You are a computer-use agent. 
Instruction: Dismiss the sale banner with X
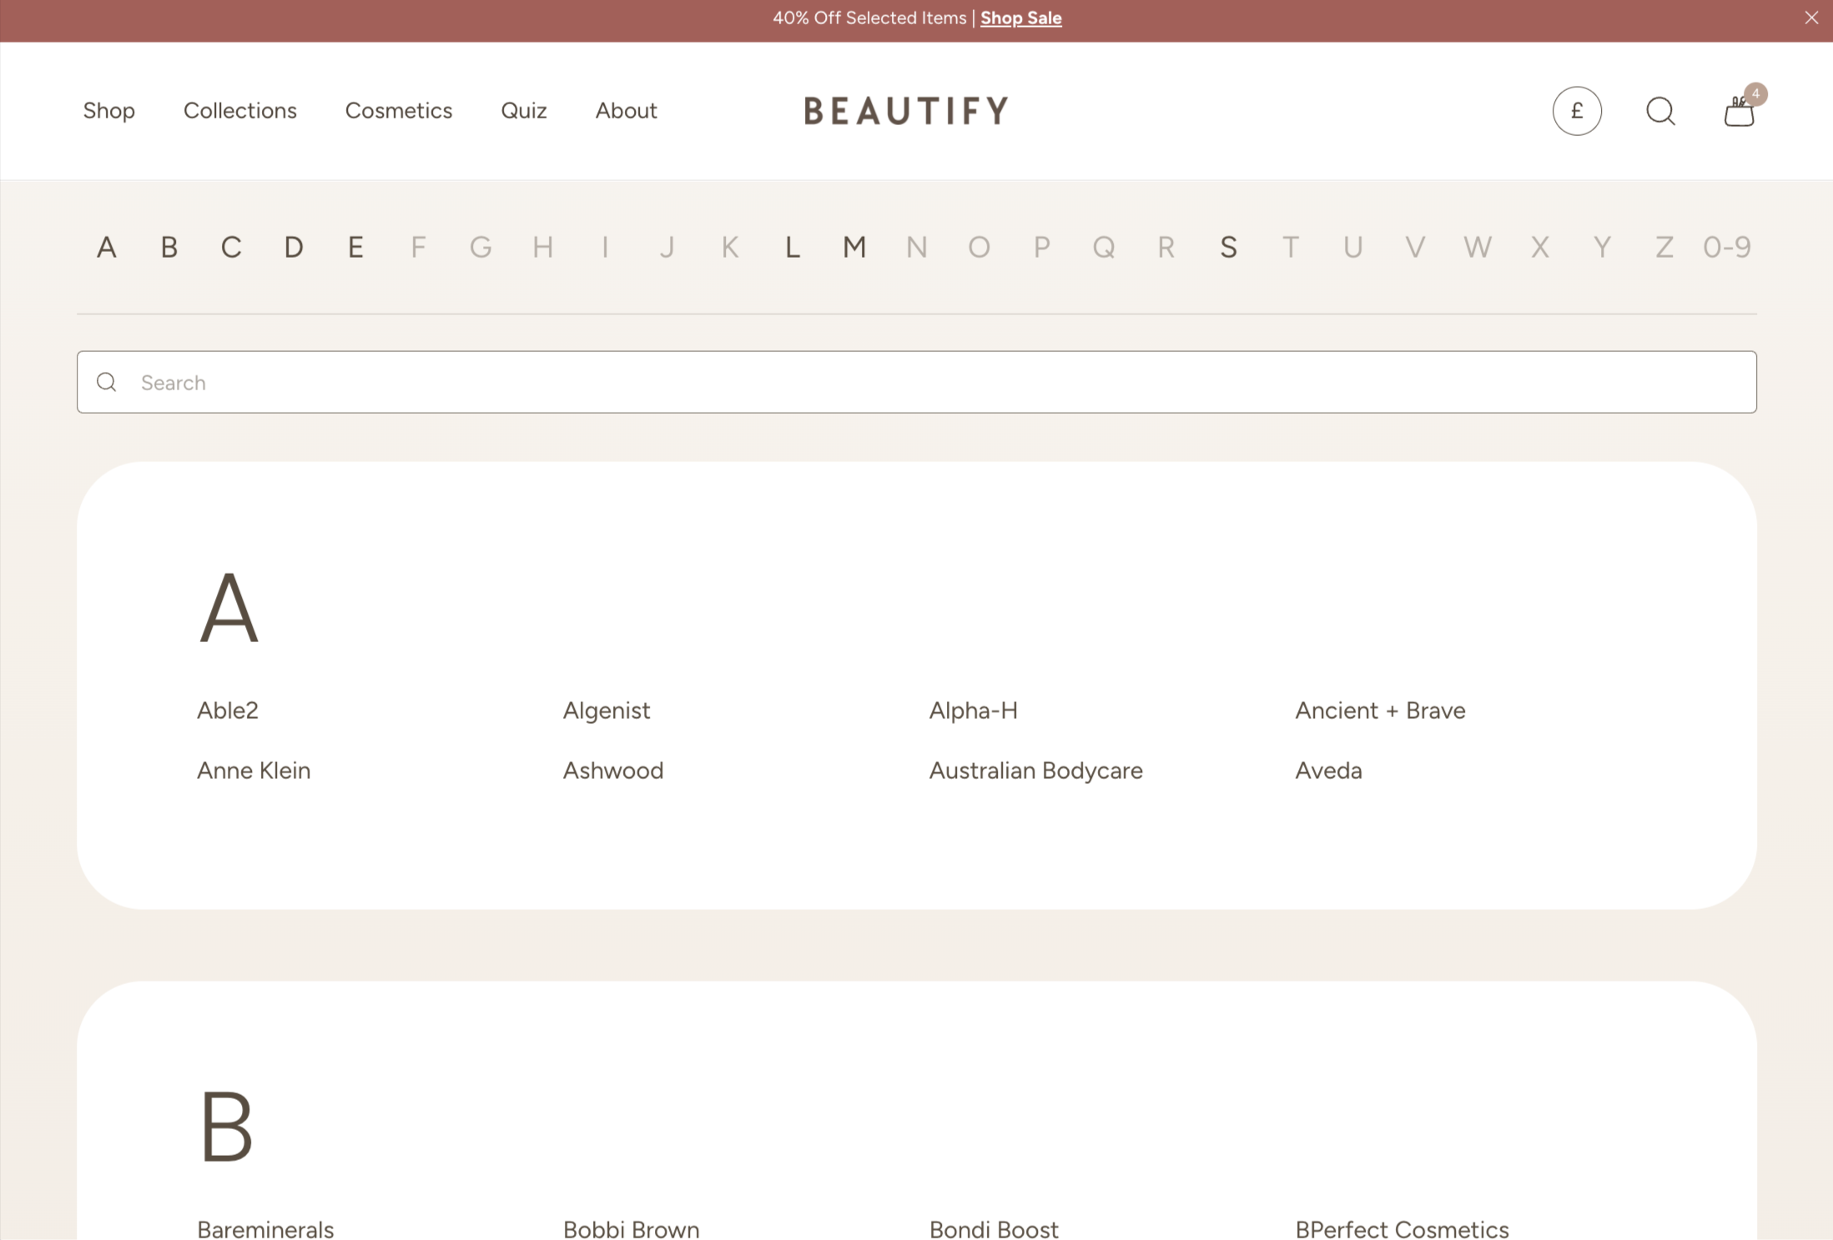point(1811,18)
